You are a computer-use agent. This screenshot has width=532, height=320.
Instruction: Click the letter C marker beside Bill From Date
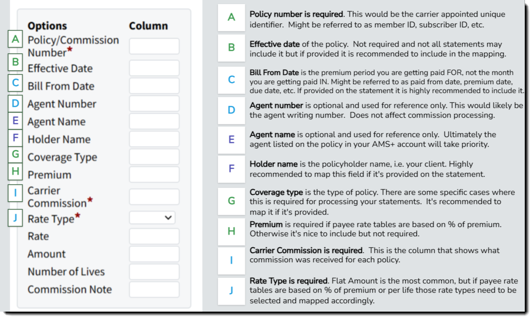[15, 82]
